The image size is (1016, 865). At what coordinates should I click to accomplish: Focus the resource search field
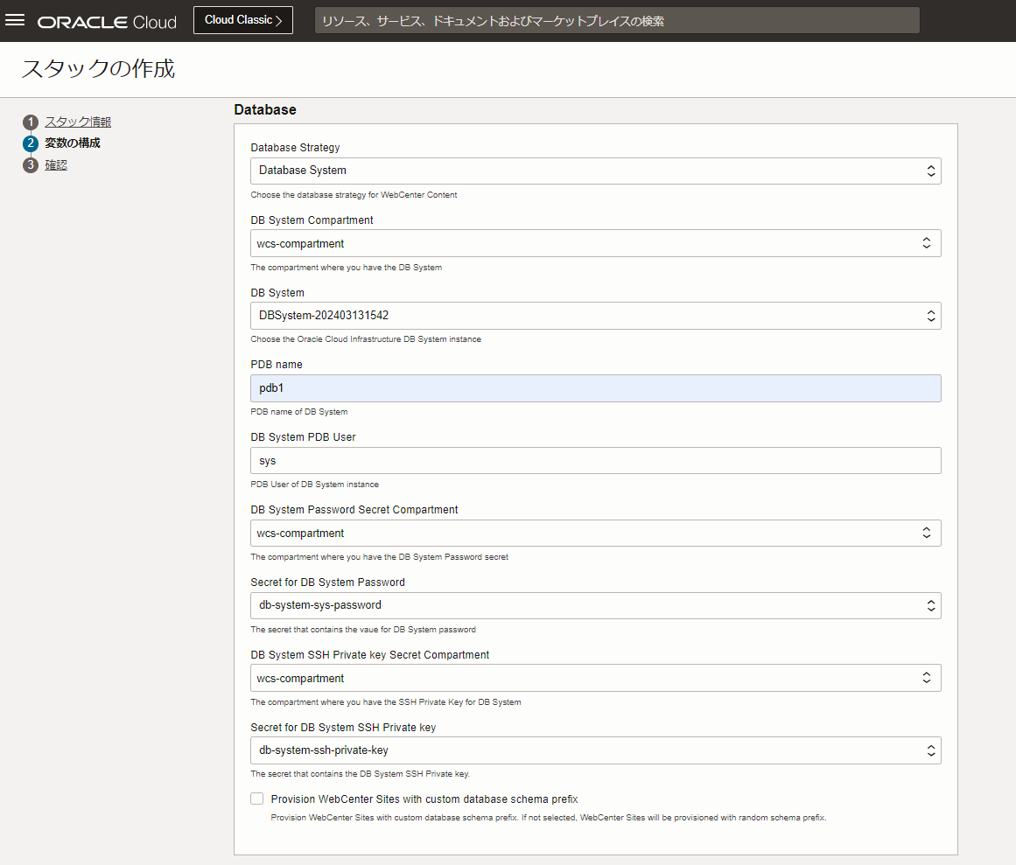tap(617, 21)
